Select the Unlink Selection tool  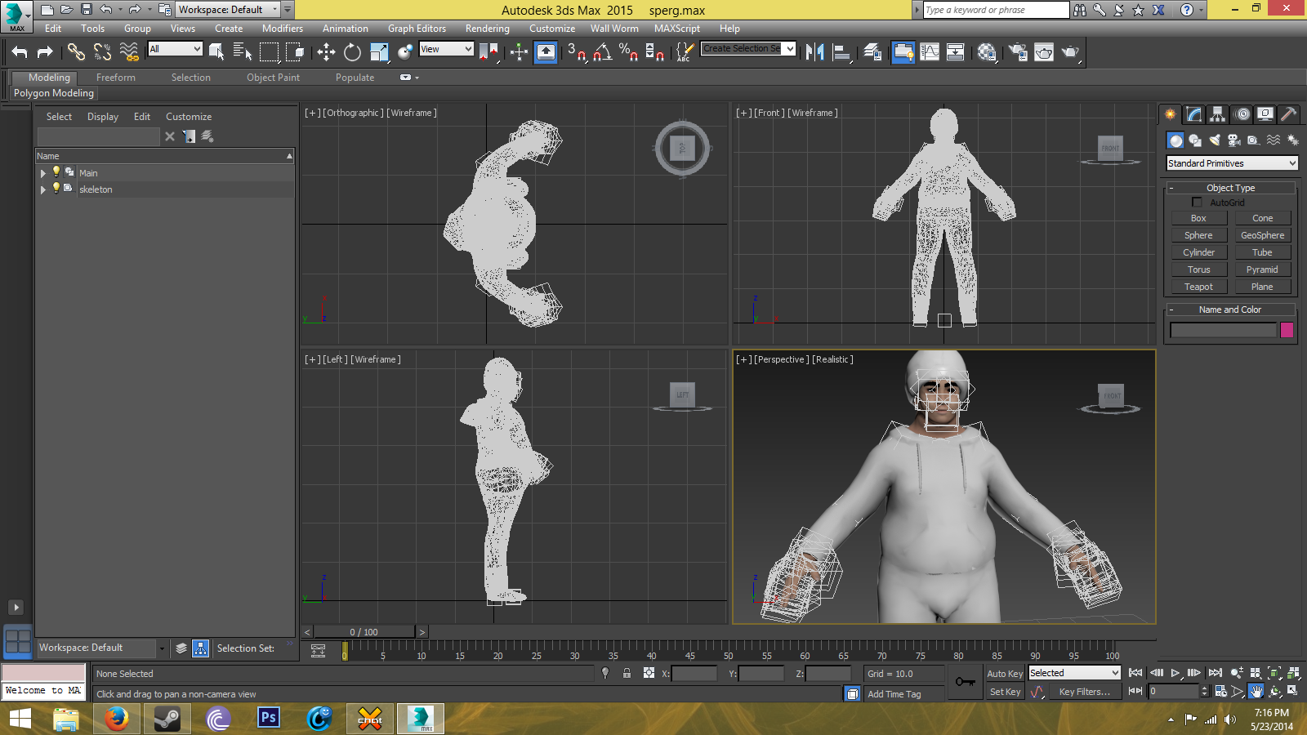102,52
